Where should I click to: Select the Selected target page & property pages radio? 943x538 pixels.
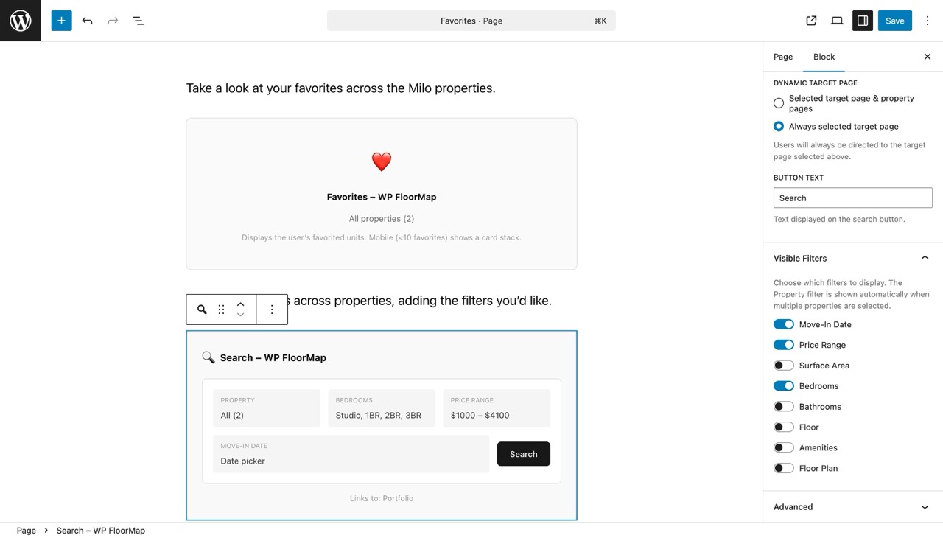[779, 103]
